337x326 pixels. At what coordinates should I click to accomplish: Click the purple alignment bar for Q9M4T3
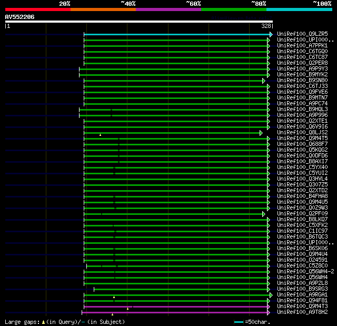[x=175, y=307]
